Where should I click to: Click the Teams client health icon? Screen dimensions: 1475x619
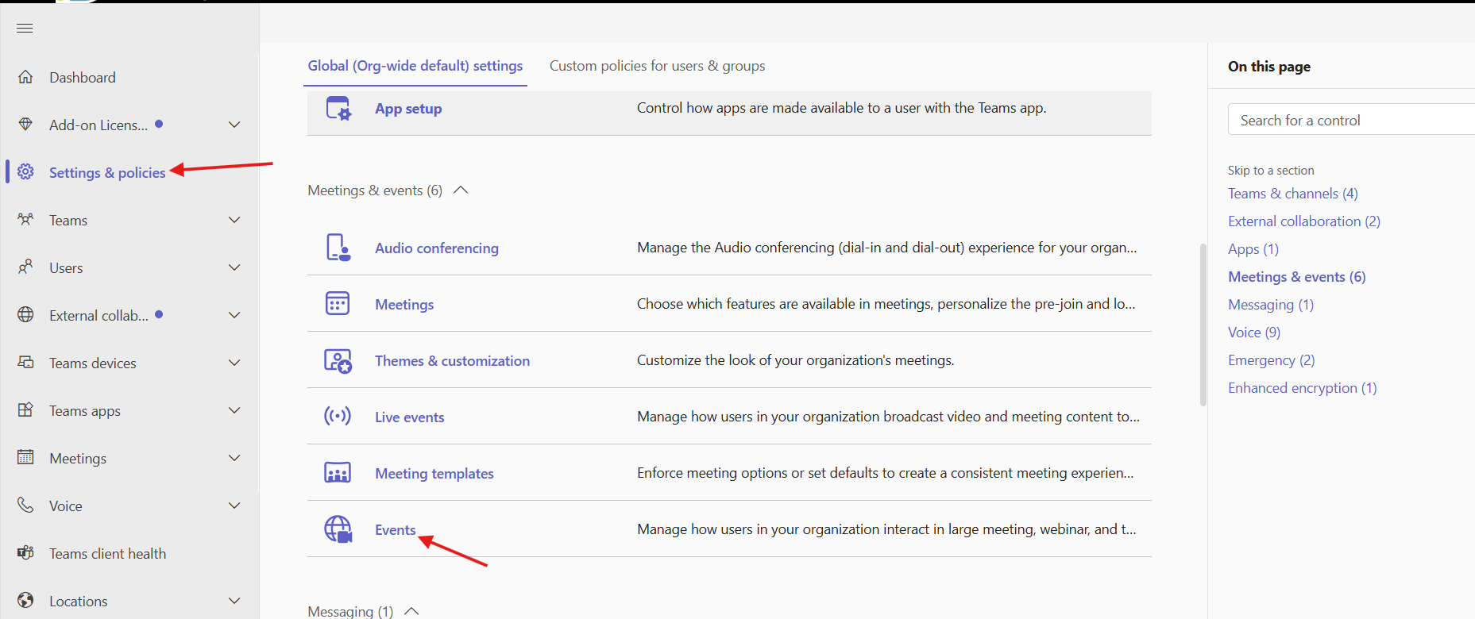(25, 553)
